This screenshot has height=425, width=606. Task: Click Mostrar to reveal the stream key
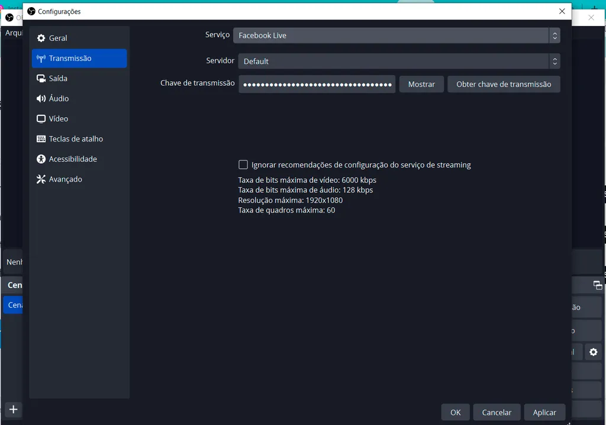pyautogui.click(x=421, y=84)
